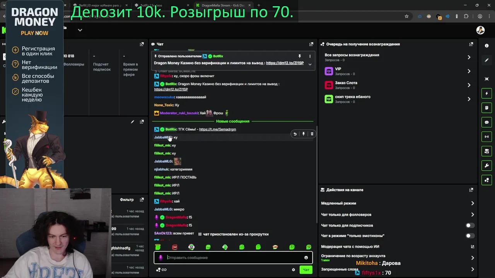Open Чат только для фолловеров settings
Screen dimensions: 495x278
[x=398, y=215]
